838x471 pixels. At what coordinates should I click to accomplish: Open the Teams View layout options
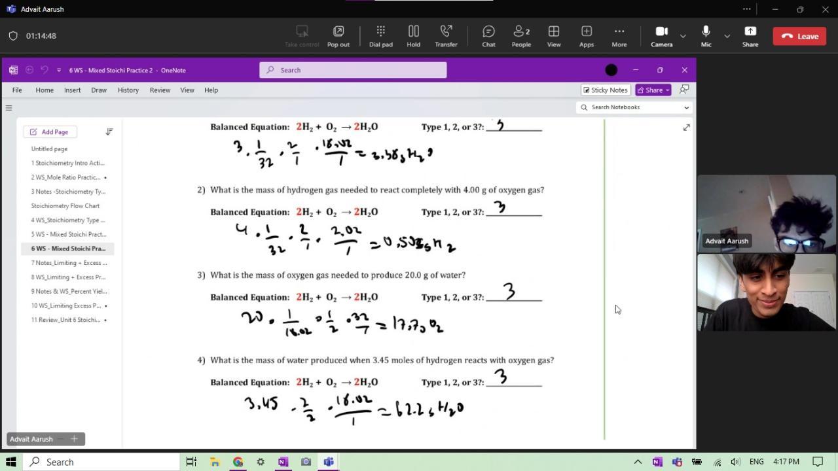[x=554, y=36]
